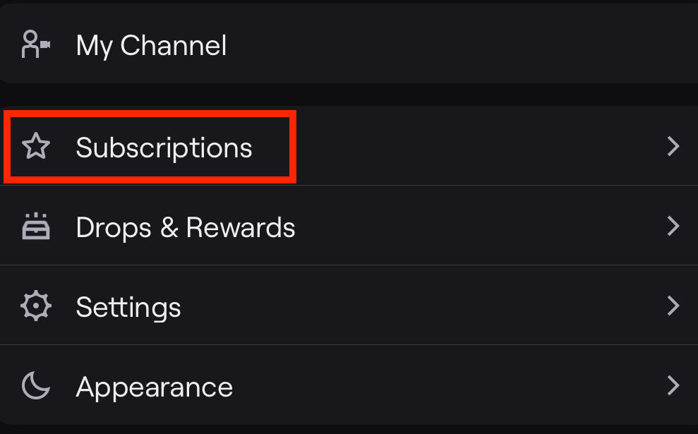This screenshot has width=698, height=434.
Task: Click the gear icon to open Settings
Action: point(35,306)
